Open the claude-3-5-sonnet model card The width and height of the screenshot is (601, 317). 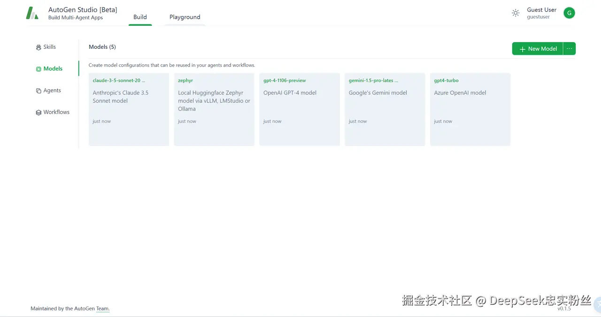tap(129, 109)
